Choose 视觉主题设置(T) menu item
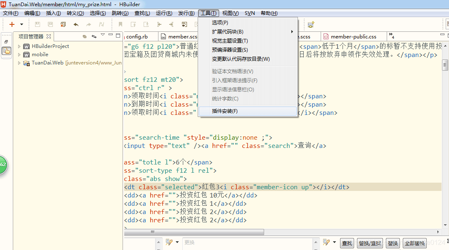This screenshot has width=449, height=250. (248, 41)
